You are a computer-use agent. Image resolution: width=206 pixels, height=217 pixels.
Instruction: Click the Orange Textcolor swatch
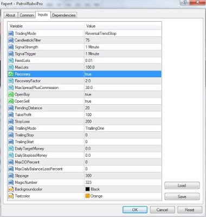[x=88, y=196]
